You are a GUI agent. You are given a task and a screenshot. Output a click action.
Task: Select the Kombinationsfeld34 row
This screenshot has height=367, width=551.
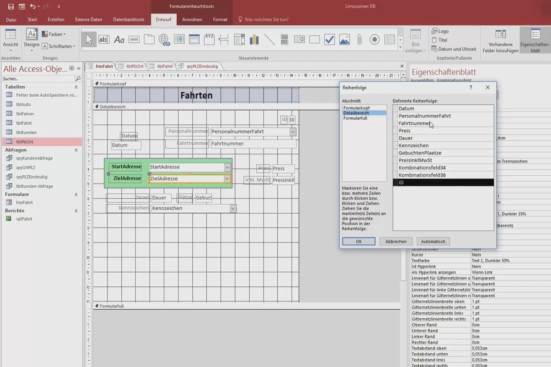pos(444,167)
